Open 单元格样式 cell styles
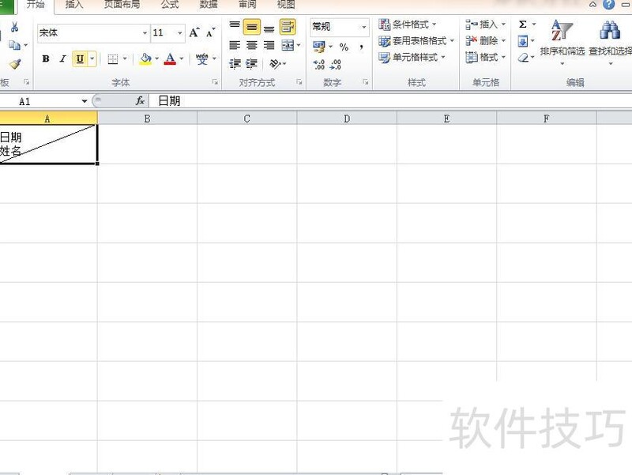The height and width of the screenshot is (475, 632). [412, 57]
